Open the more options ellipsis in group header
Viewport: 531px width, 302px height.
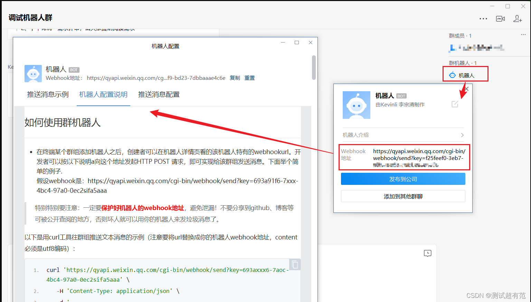(483, 19)
